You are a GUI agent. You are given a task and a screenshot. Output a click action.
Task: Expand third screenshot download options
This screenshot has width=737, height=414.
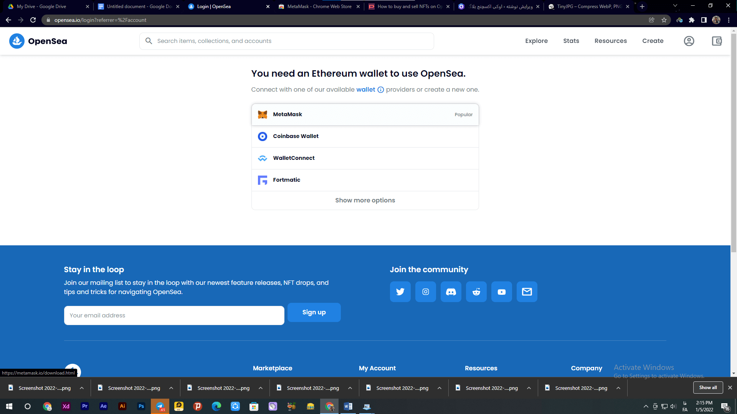click(x=261, y=388)
